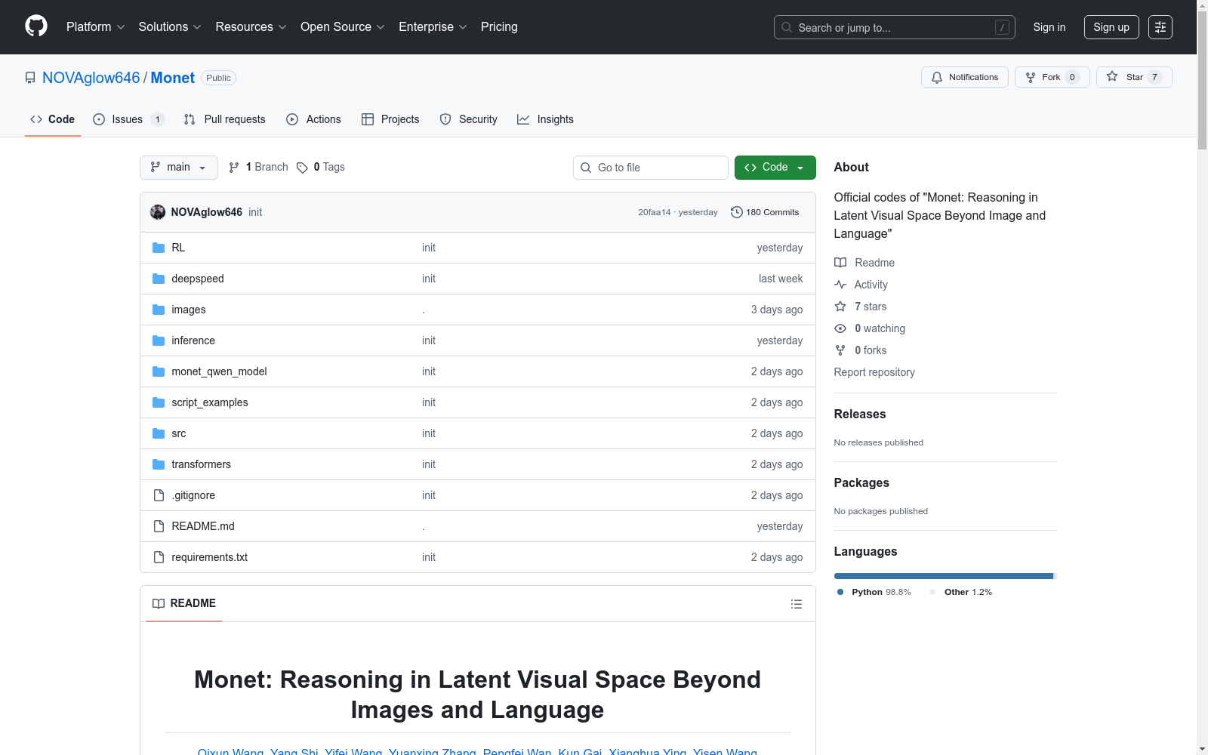This screenshot has height=755, width=1208.
Task: Open the README outline list icon
Action: click(796, 604)
